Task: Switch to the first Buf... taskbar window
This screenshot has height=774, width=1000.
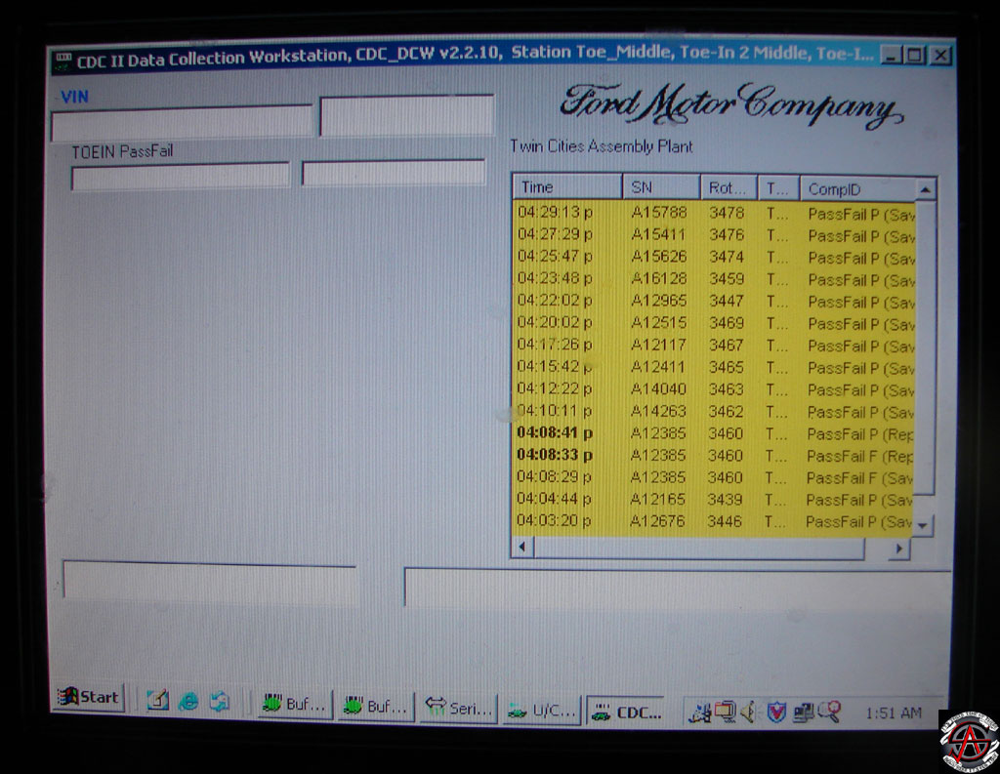Action: click(x=295, y=706)
